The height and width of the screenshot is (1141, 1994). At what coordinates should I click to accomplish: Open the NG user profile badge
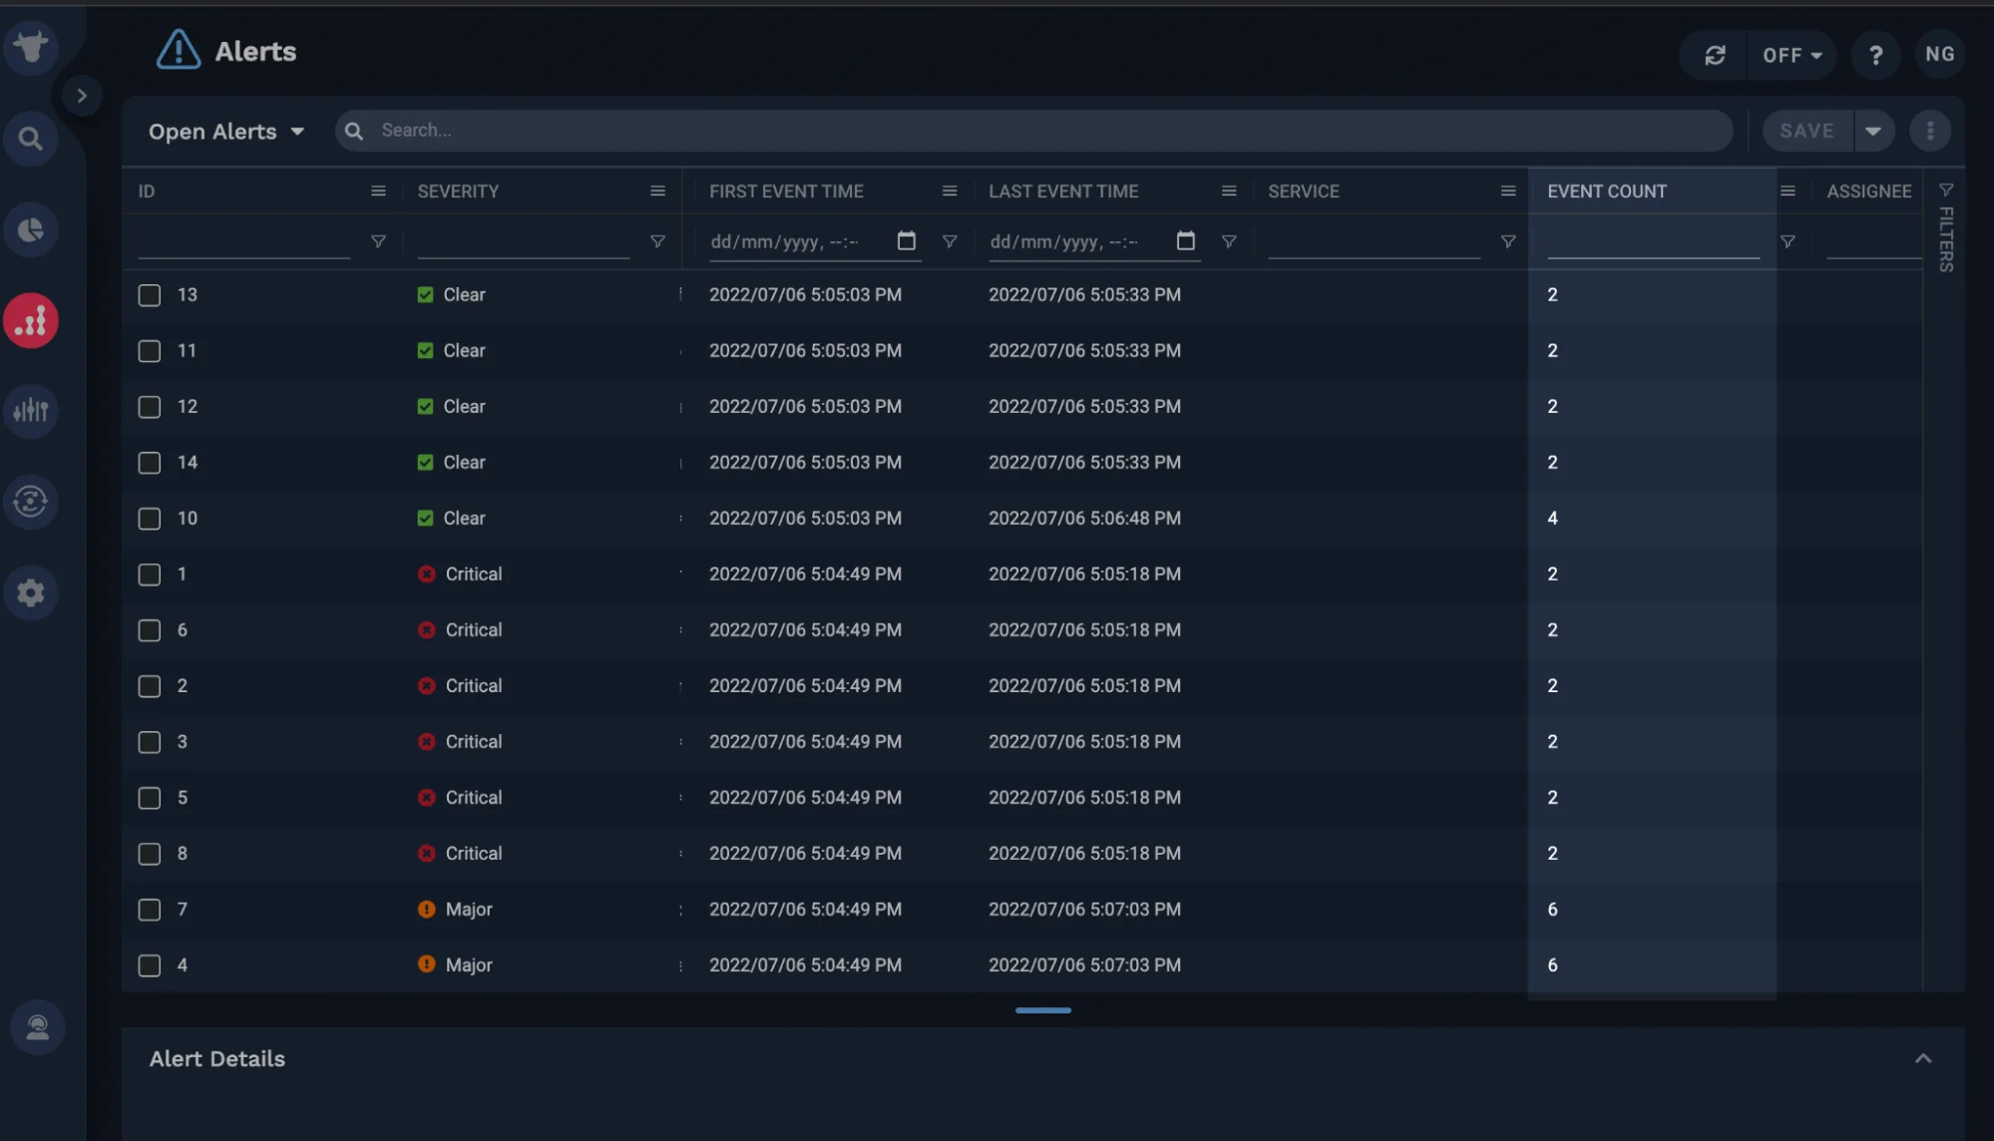(1939, 55)
